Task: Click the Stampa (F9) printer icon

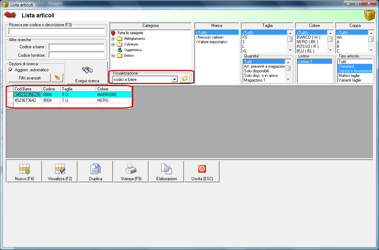Action: (x=131, y=169)
